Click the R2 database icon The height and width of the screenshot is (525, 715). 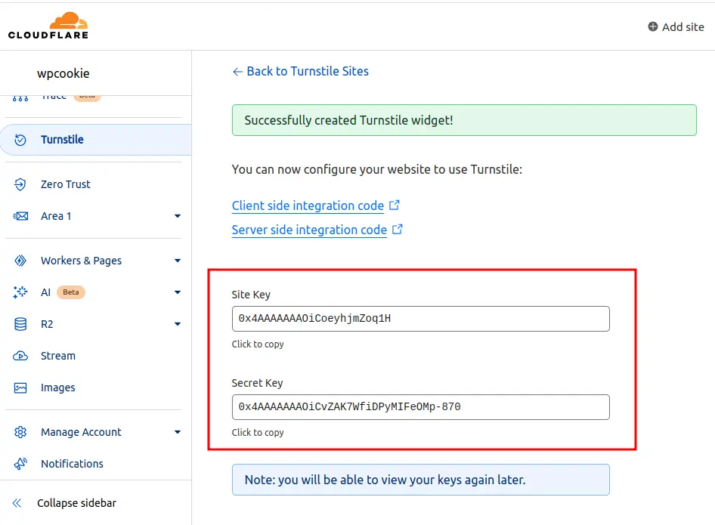coord(20,324)
